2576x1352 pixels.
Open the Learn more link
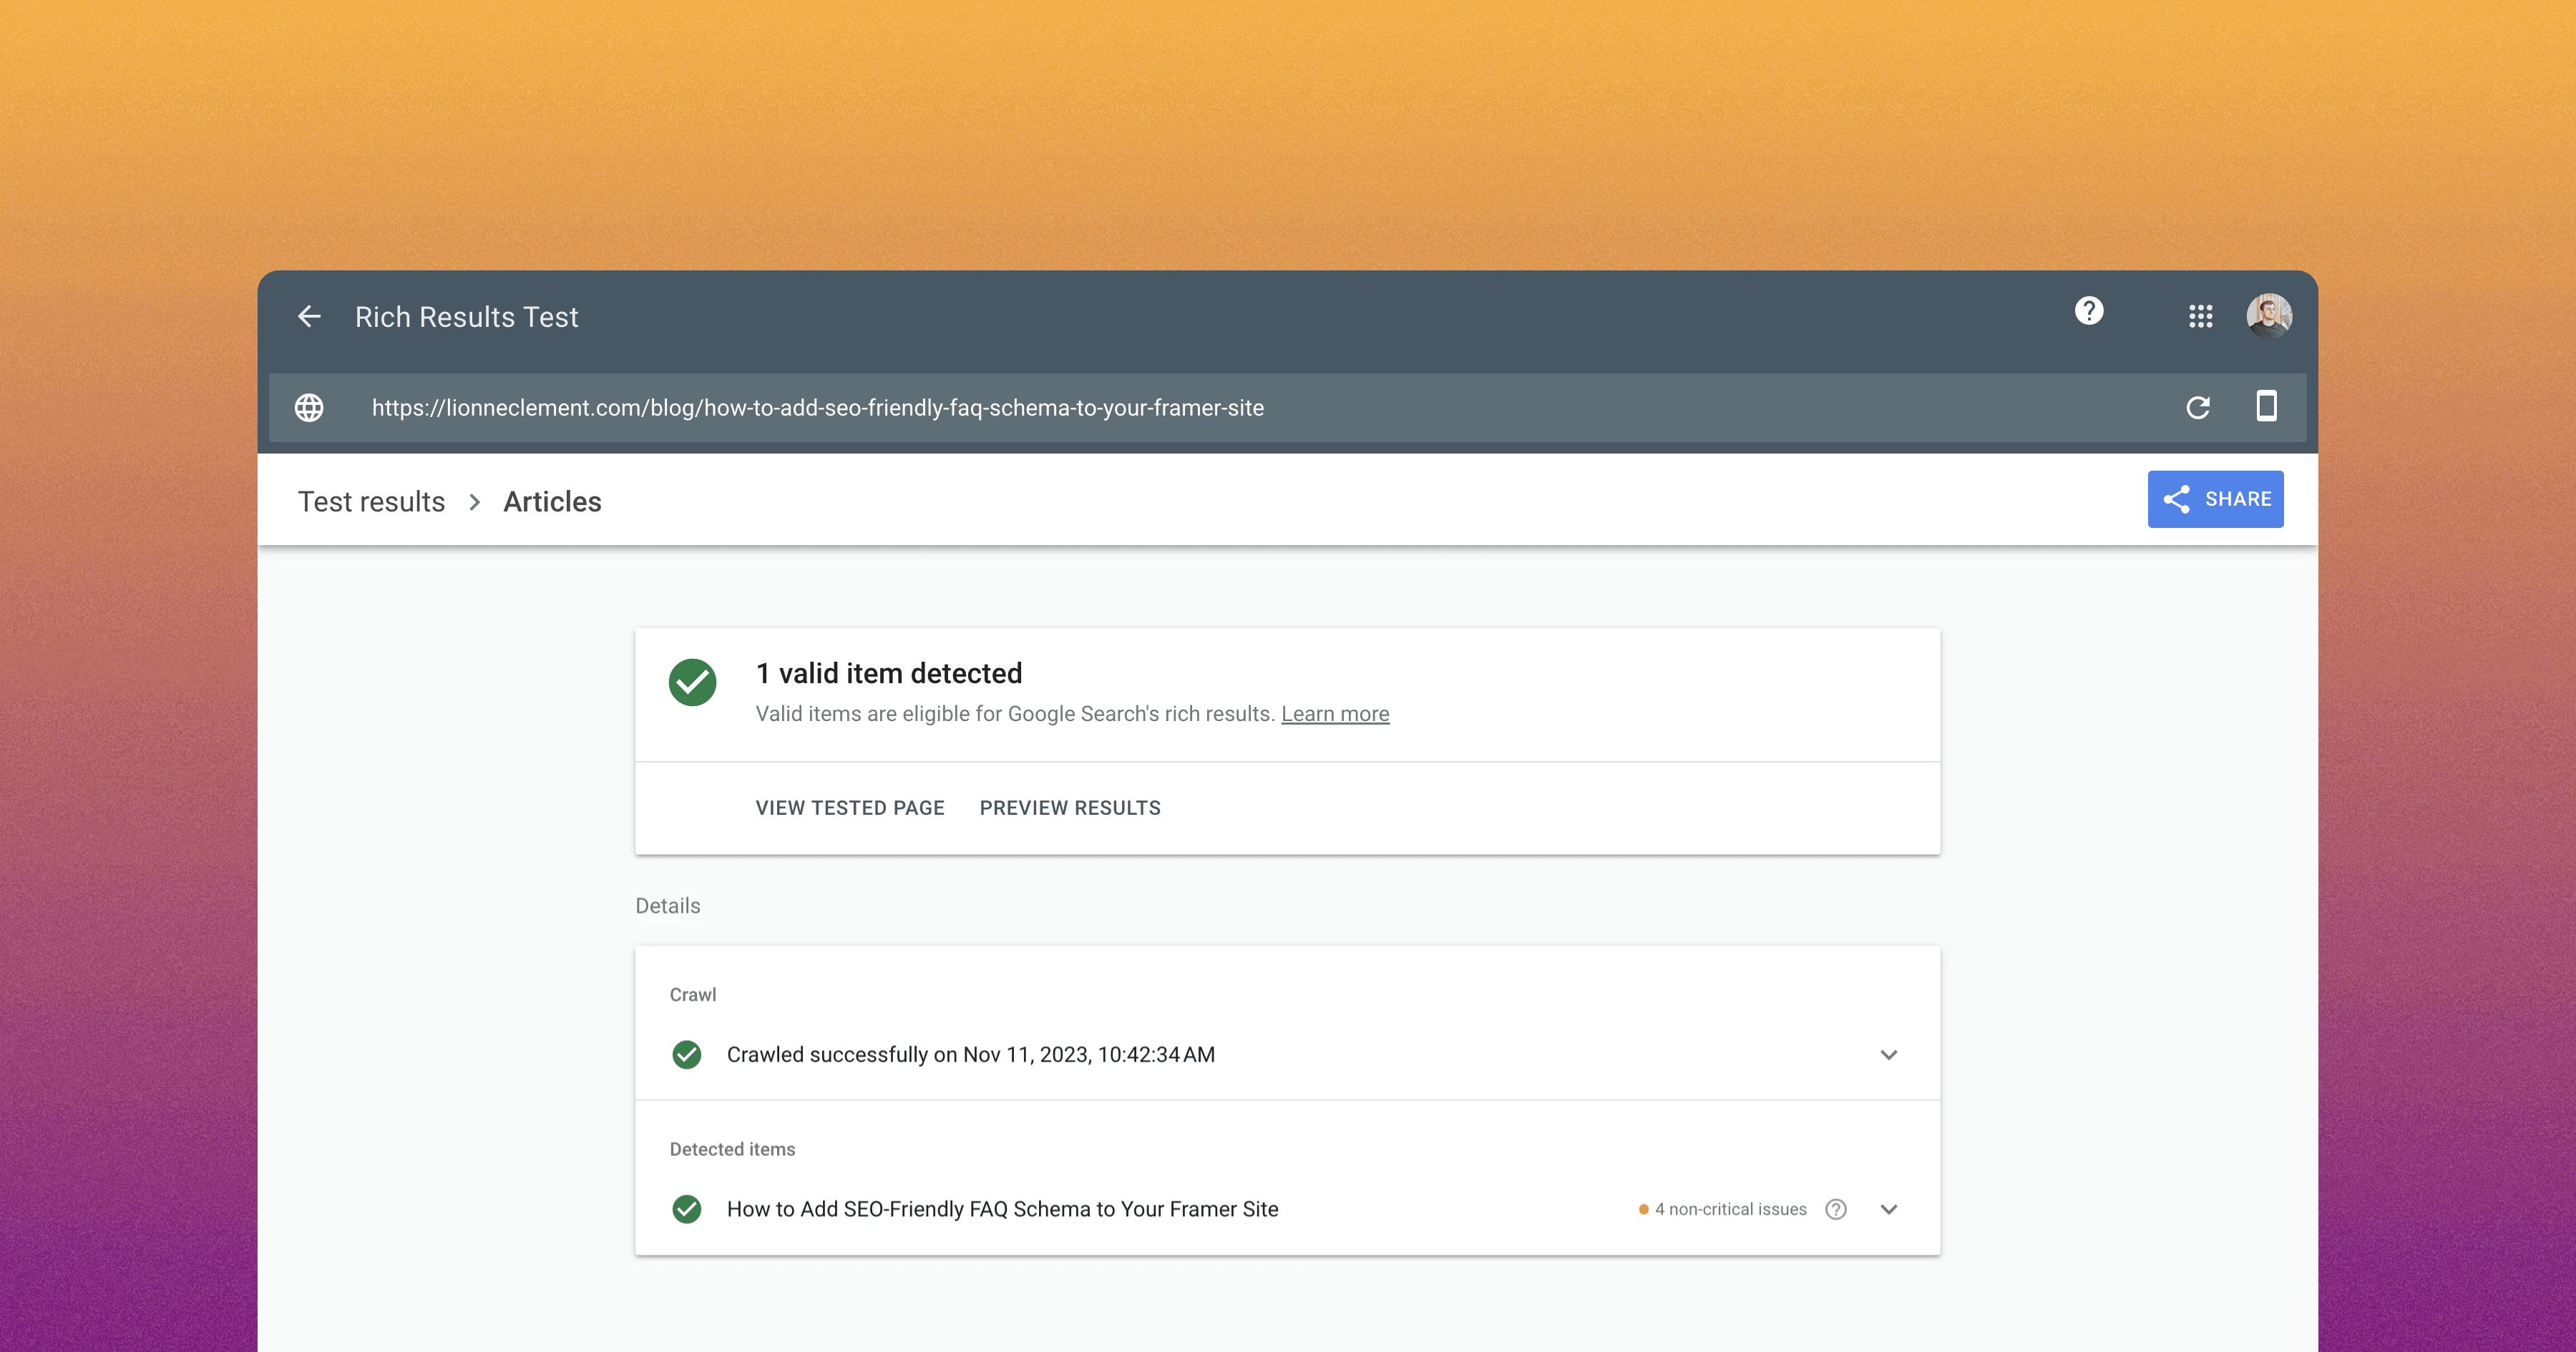tap(1335, 714)
